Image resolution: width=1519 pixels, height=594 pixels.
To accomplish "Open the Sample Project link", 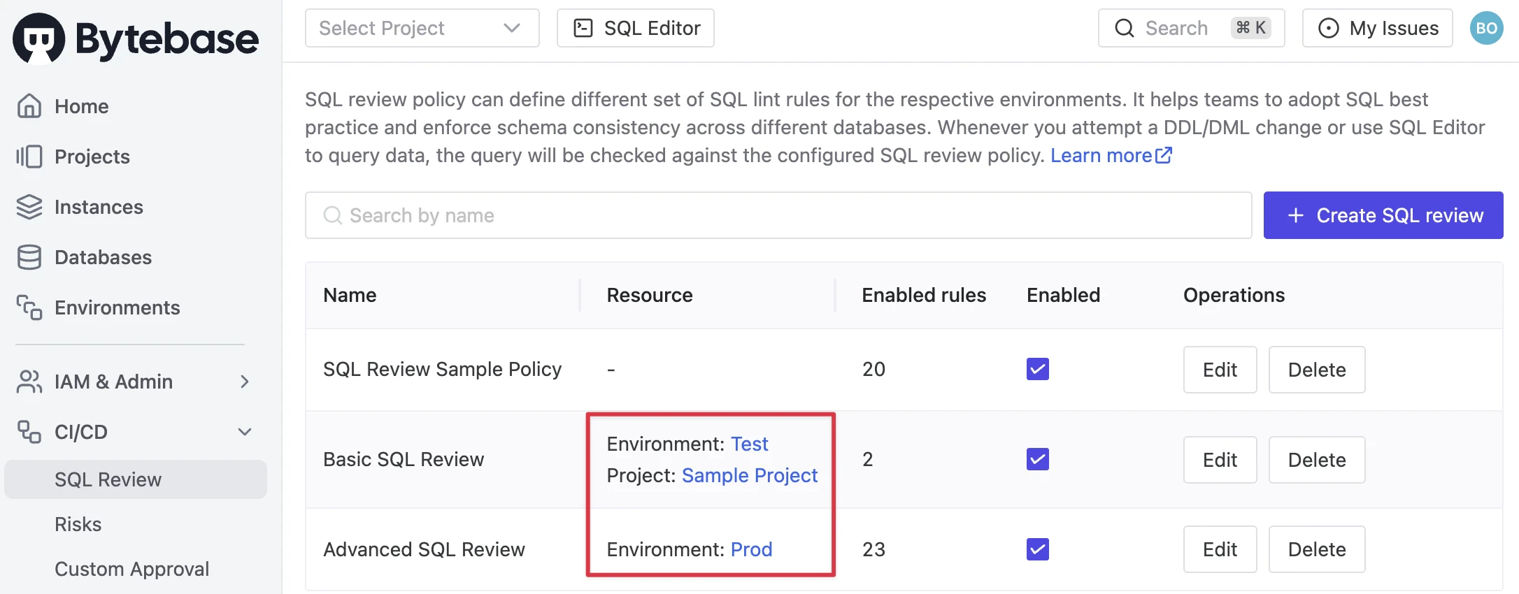I will tap(750, 475).
